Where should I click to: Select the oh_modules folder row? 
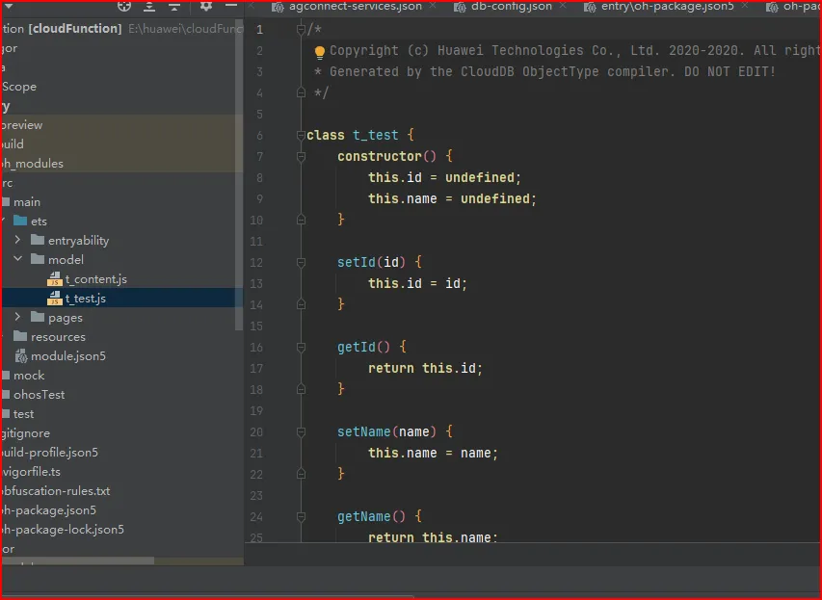click(x=121, y=164)
